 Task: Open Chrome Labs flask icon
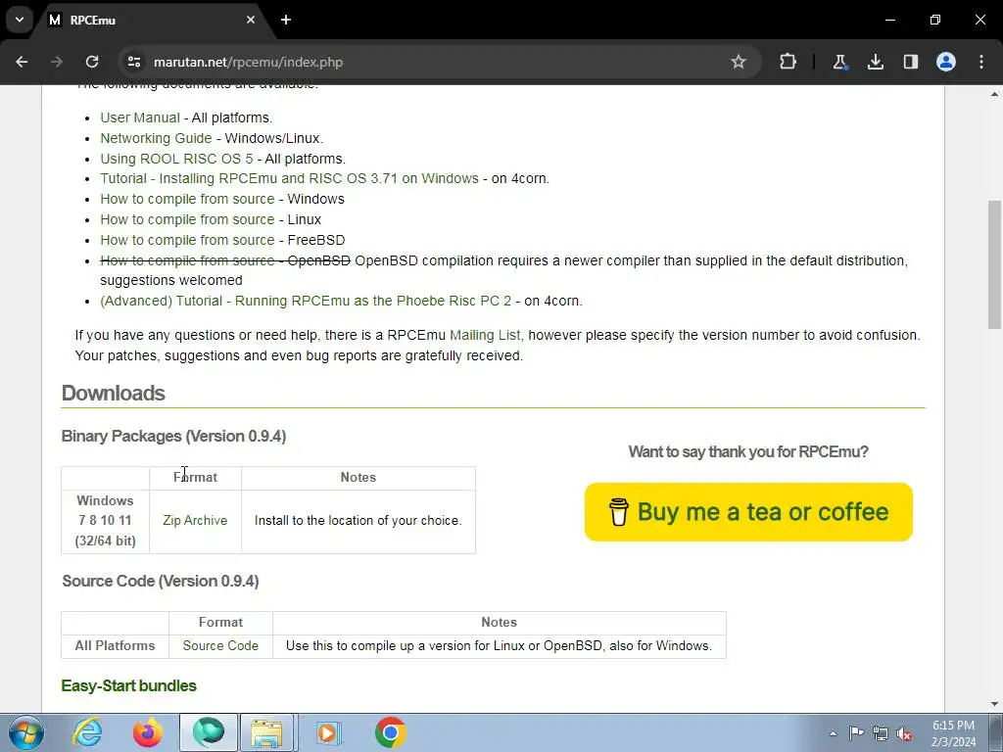[839, 62]
